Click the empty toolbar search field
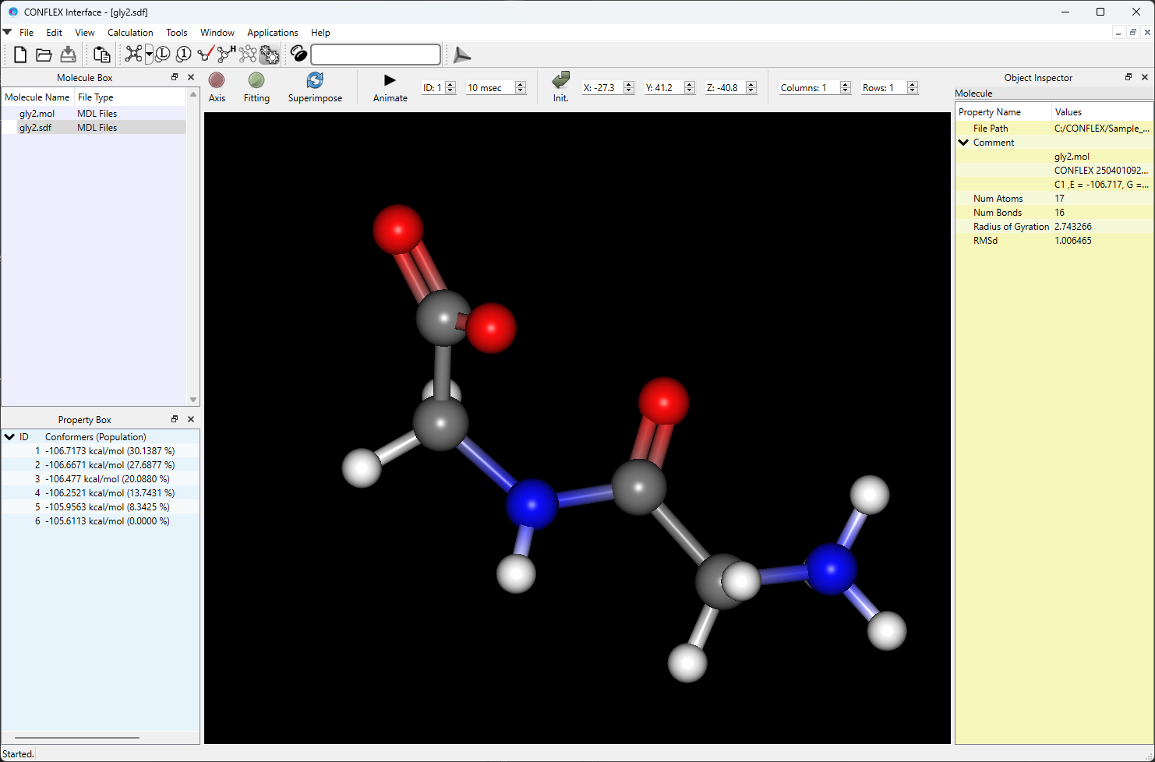The height and width of the screenshot is (762, 1155). pyautogui.click(x=376, y=55)
